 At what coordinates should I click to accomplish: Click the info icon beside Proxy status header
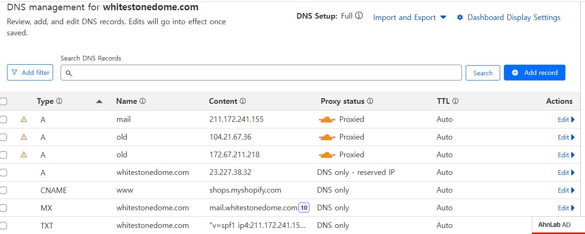tap(370, 101)
